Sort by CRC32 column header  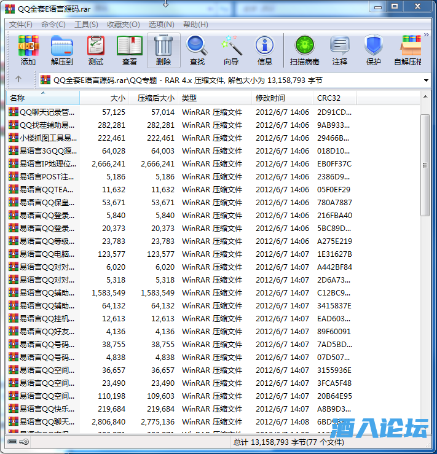[x=335, y=98]
